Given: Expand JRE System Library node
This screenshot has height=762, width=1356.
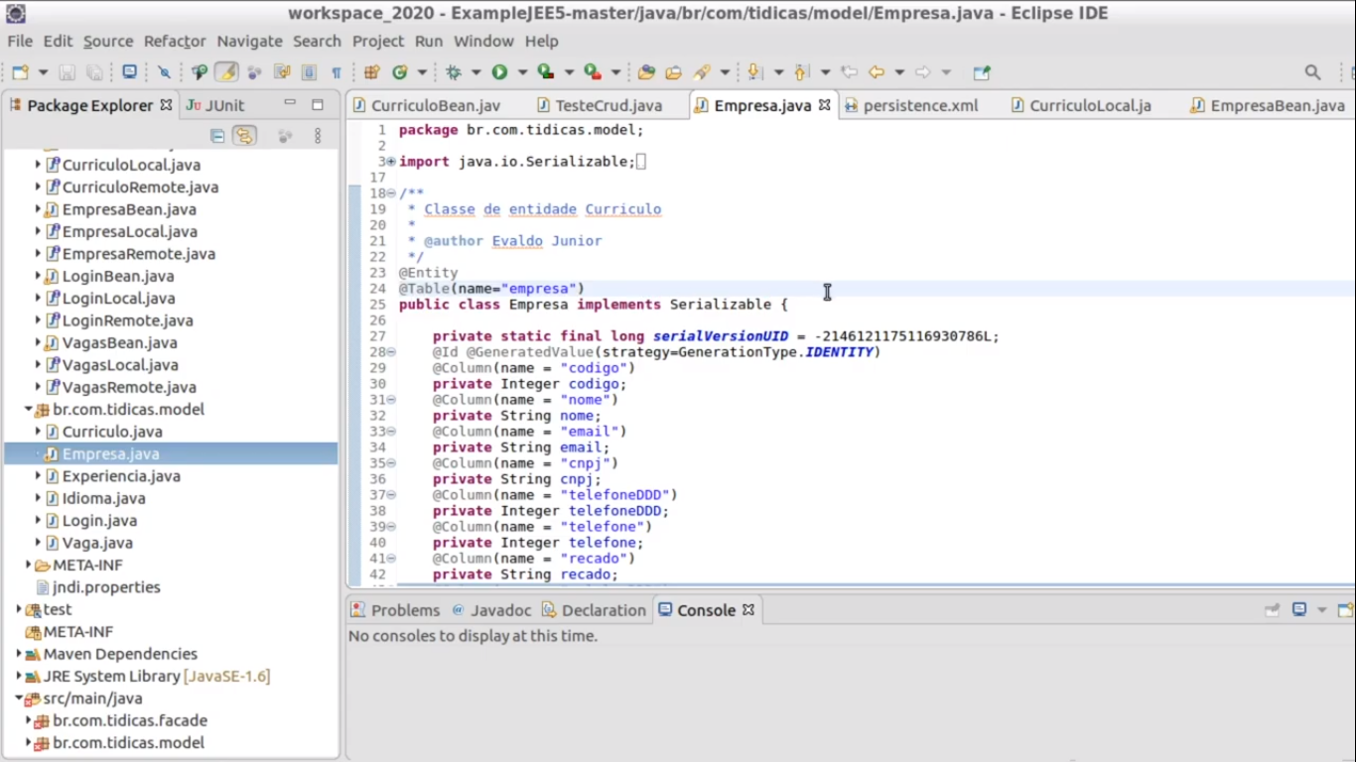Looking at the screenshot, I should 18,676.
